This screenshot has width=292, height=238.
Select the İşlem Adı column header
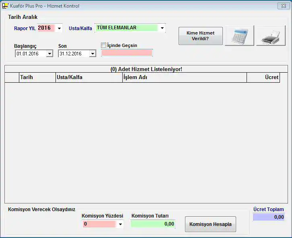(184, 77)
